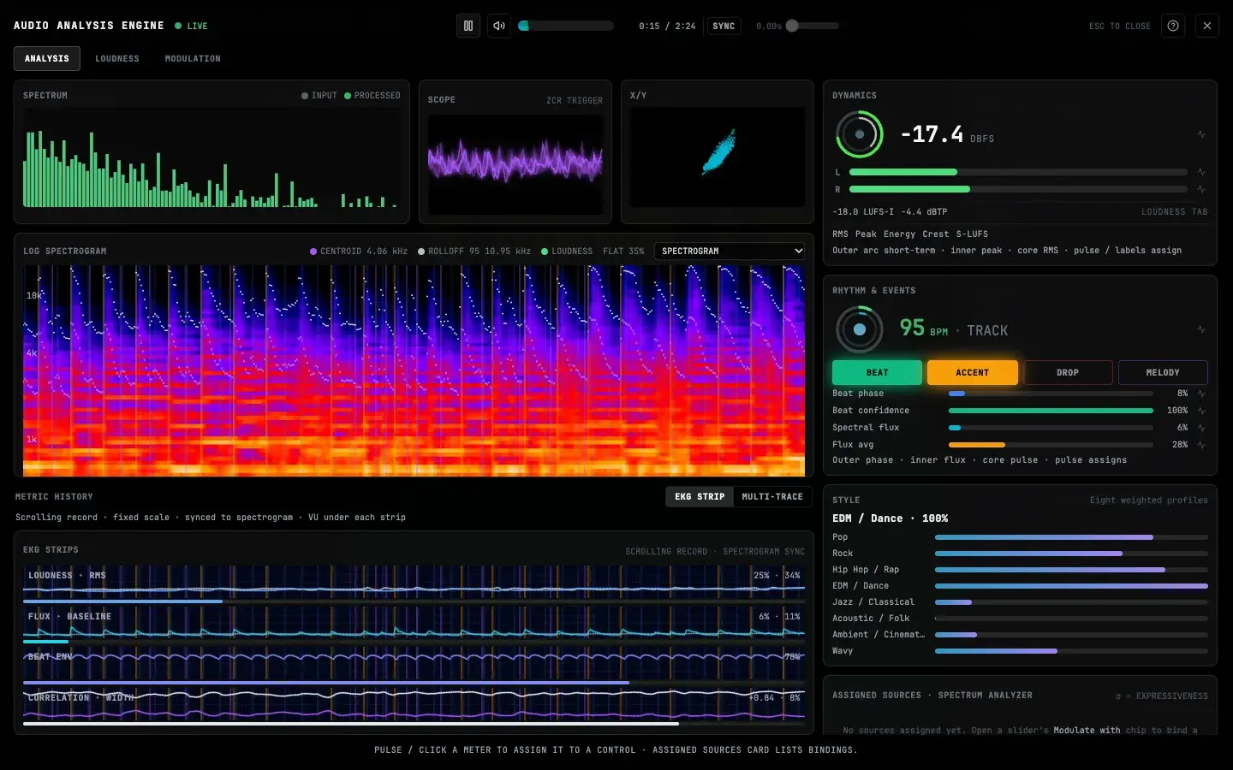The image size is (1233, 770).
Task: Click the Flux · Baseline EKG strip
Action: [x=414, y=624]
